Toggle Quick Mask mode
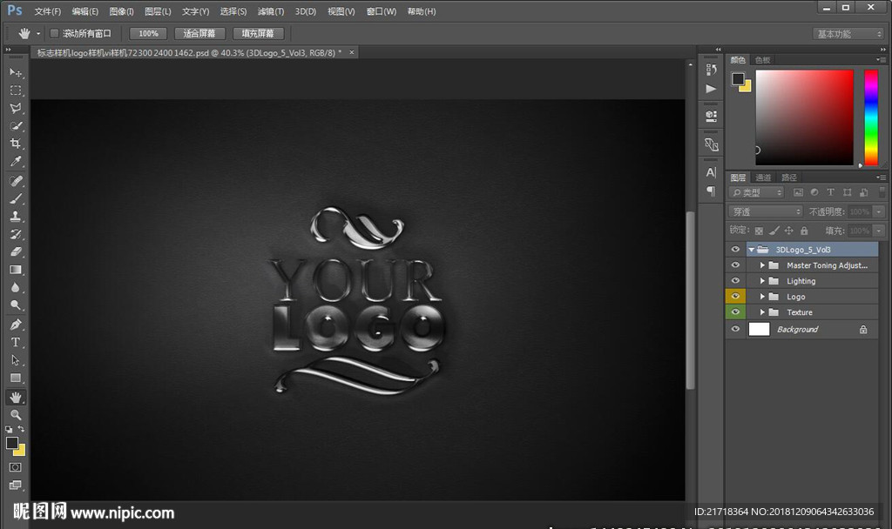 [16, 467]
